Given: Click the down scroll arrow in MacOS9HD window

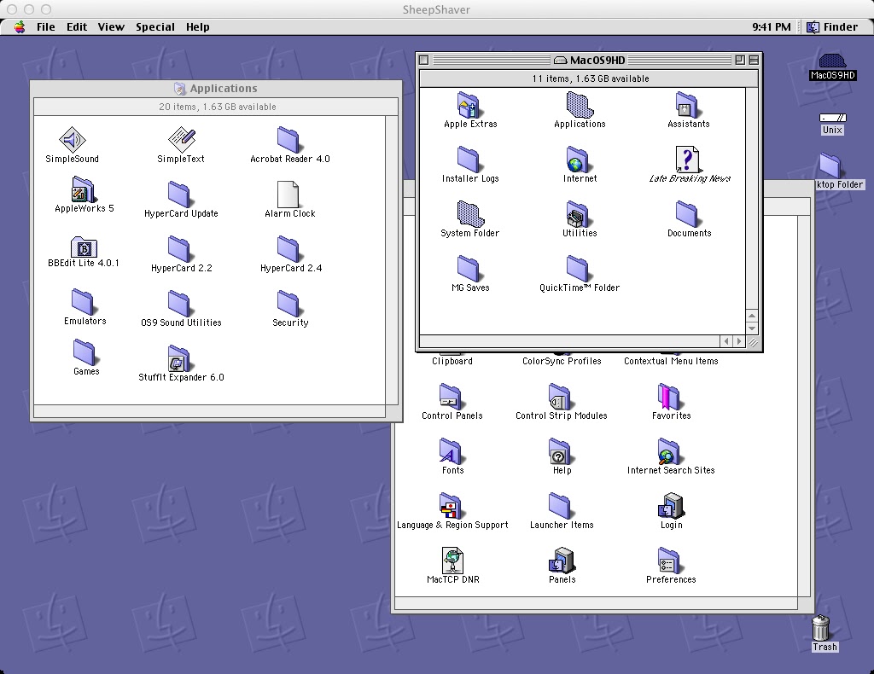Looking at the screenshot, I should coord(751,328).
